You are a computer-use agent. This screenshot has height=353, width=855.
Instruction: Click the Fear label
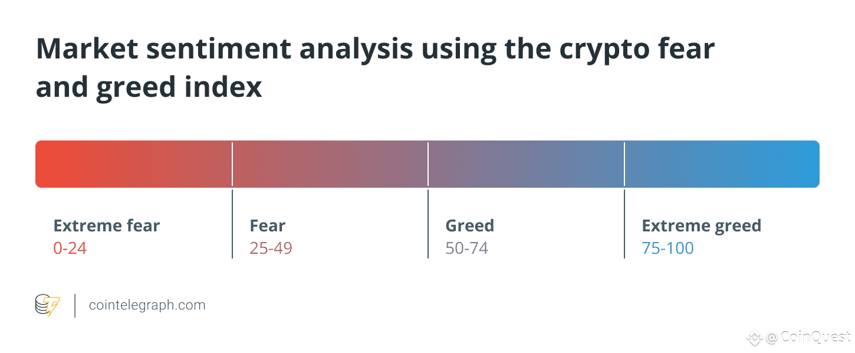tap(268, 225)
